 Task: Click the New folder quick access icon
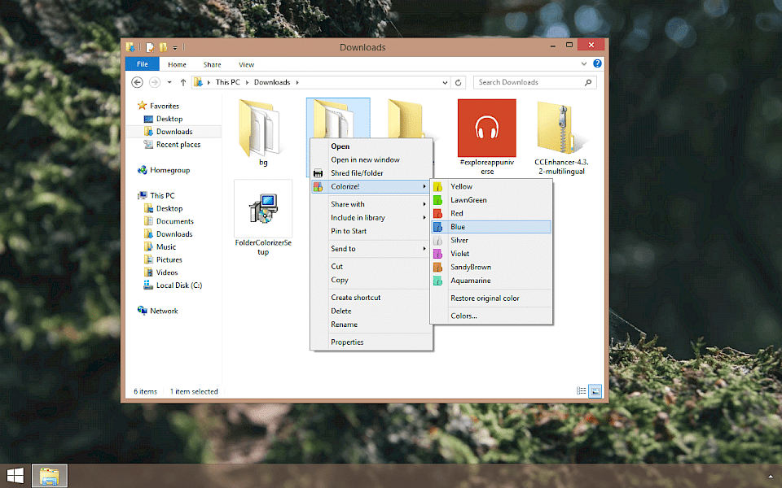click(x=163, y=47)
